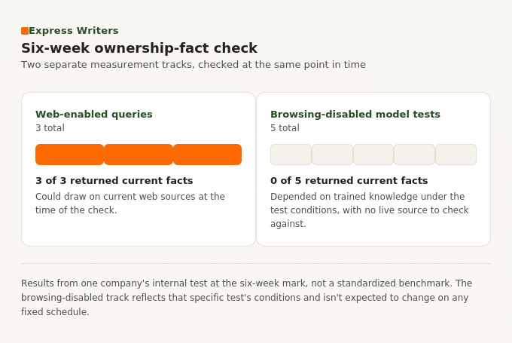Select the Web-enabled queries card title

pos(94,114)
